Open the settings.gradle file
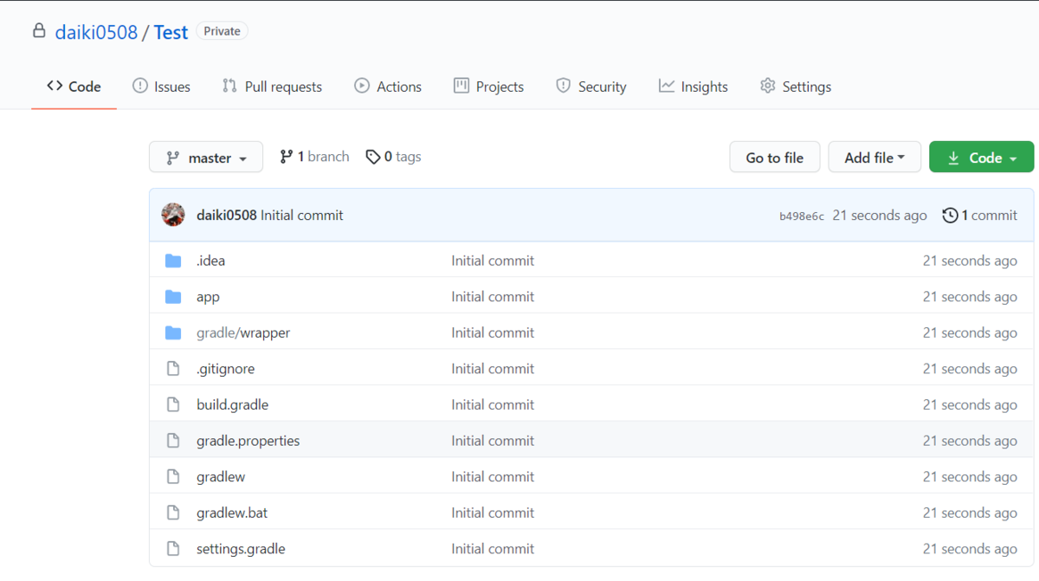This screenshot has height=581, width=1039. (x=241, y=548)
